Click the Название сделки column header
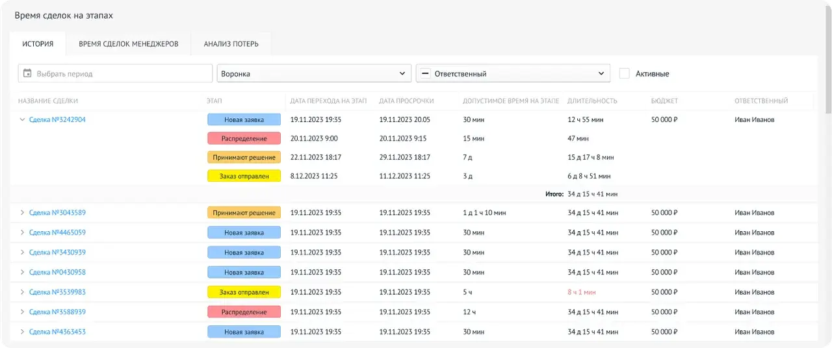 48,101
